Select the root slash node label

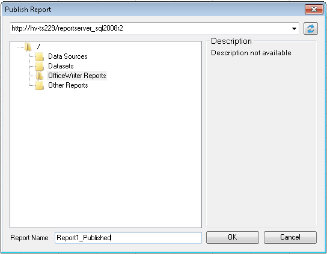point(38,47)
